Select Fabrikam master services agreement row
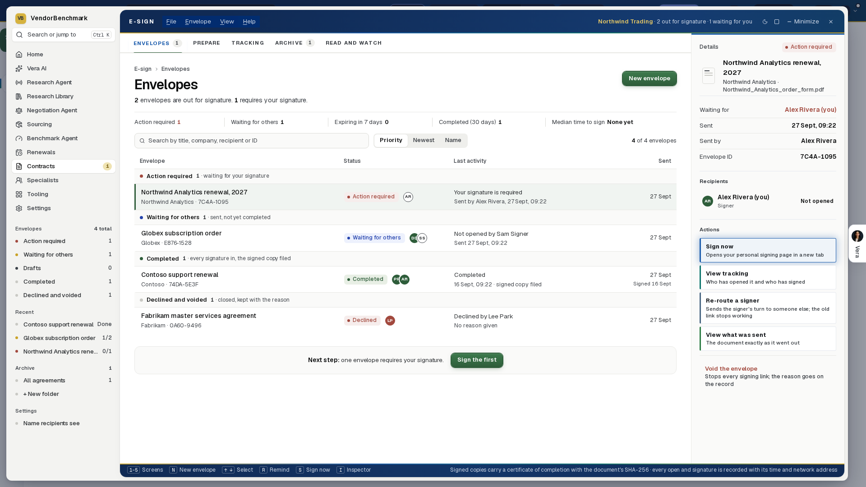866x487 pixels. pyautogui.click(x=405, y=321)
